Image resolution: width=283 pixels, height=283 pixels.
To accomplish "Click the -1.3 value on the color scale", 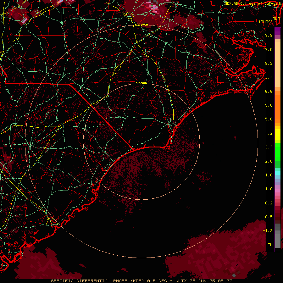I will [268, 231].
